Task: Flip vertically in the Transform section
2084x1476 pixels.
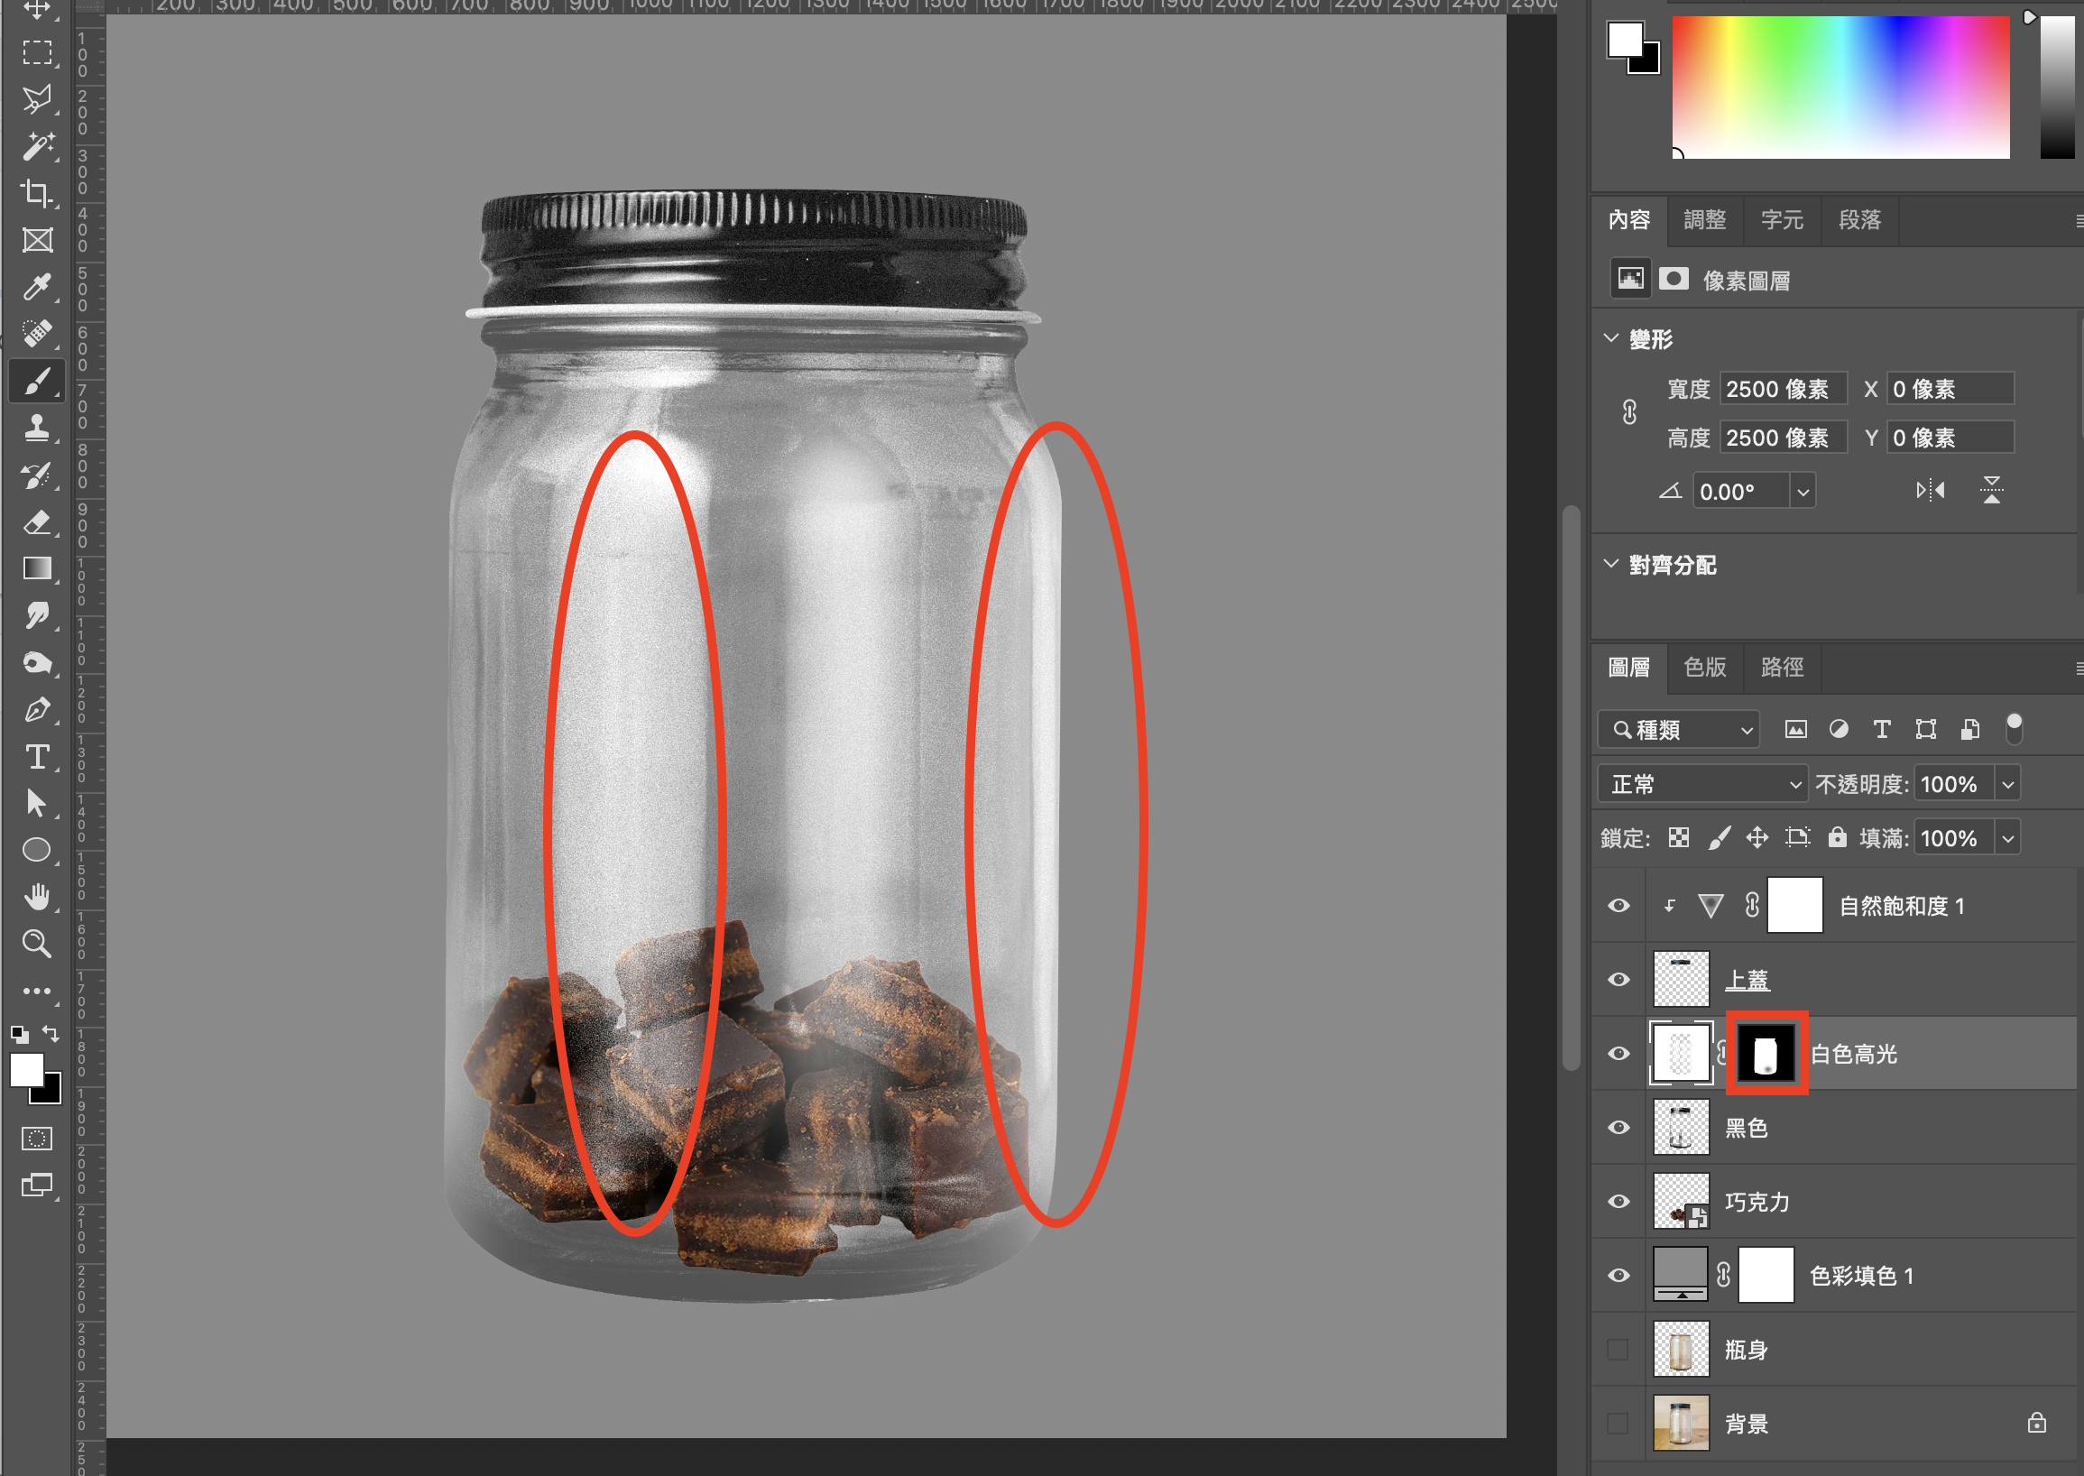Action: tap(1991, 491)
